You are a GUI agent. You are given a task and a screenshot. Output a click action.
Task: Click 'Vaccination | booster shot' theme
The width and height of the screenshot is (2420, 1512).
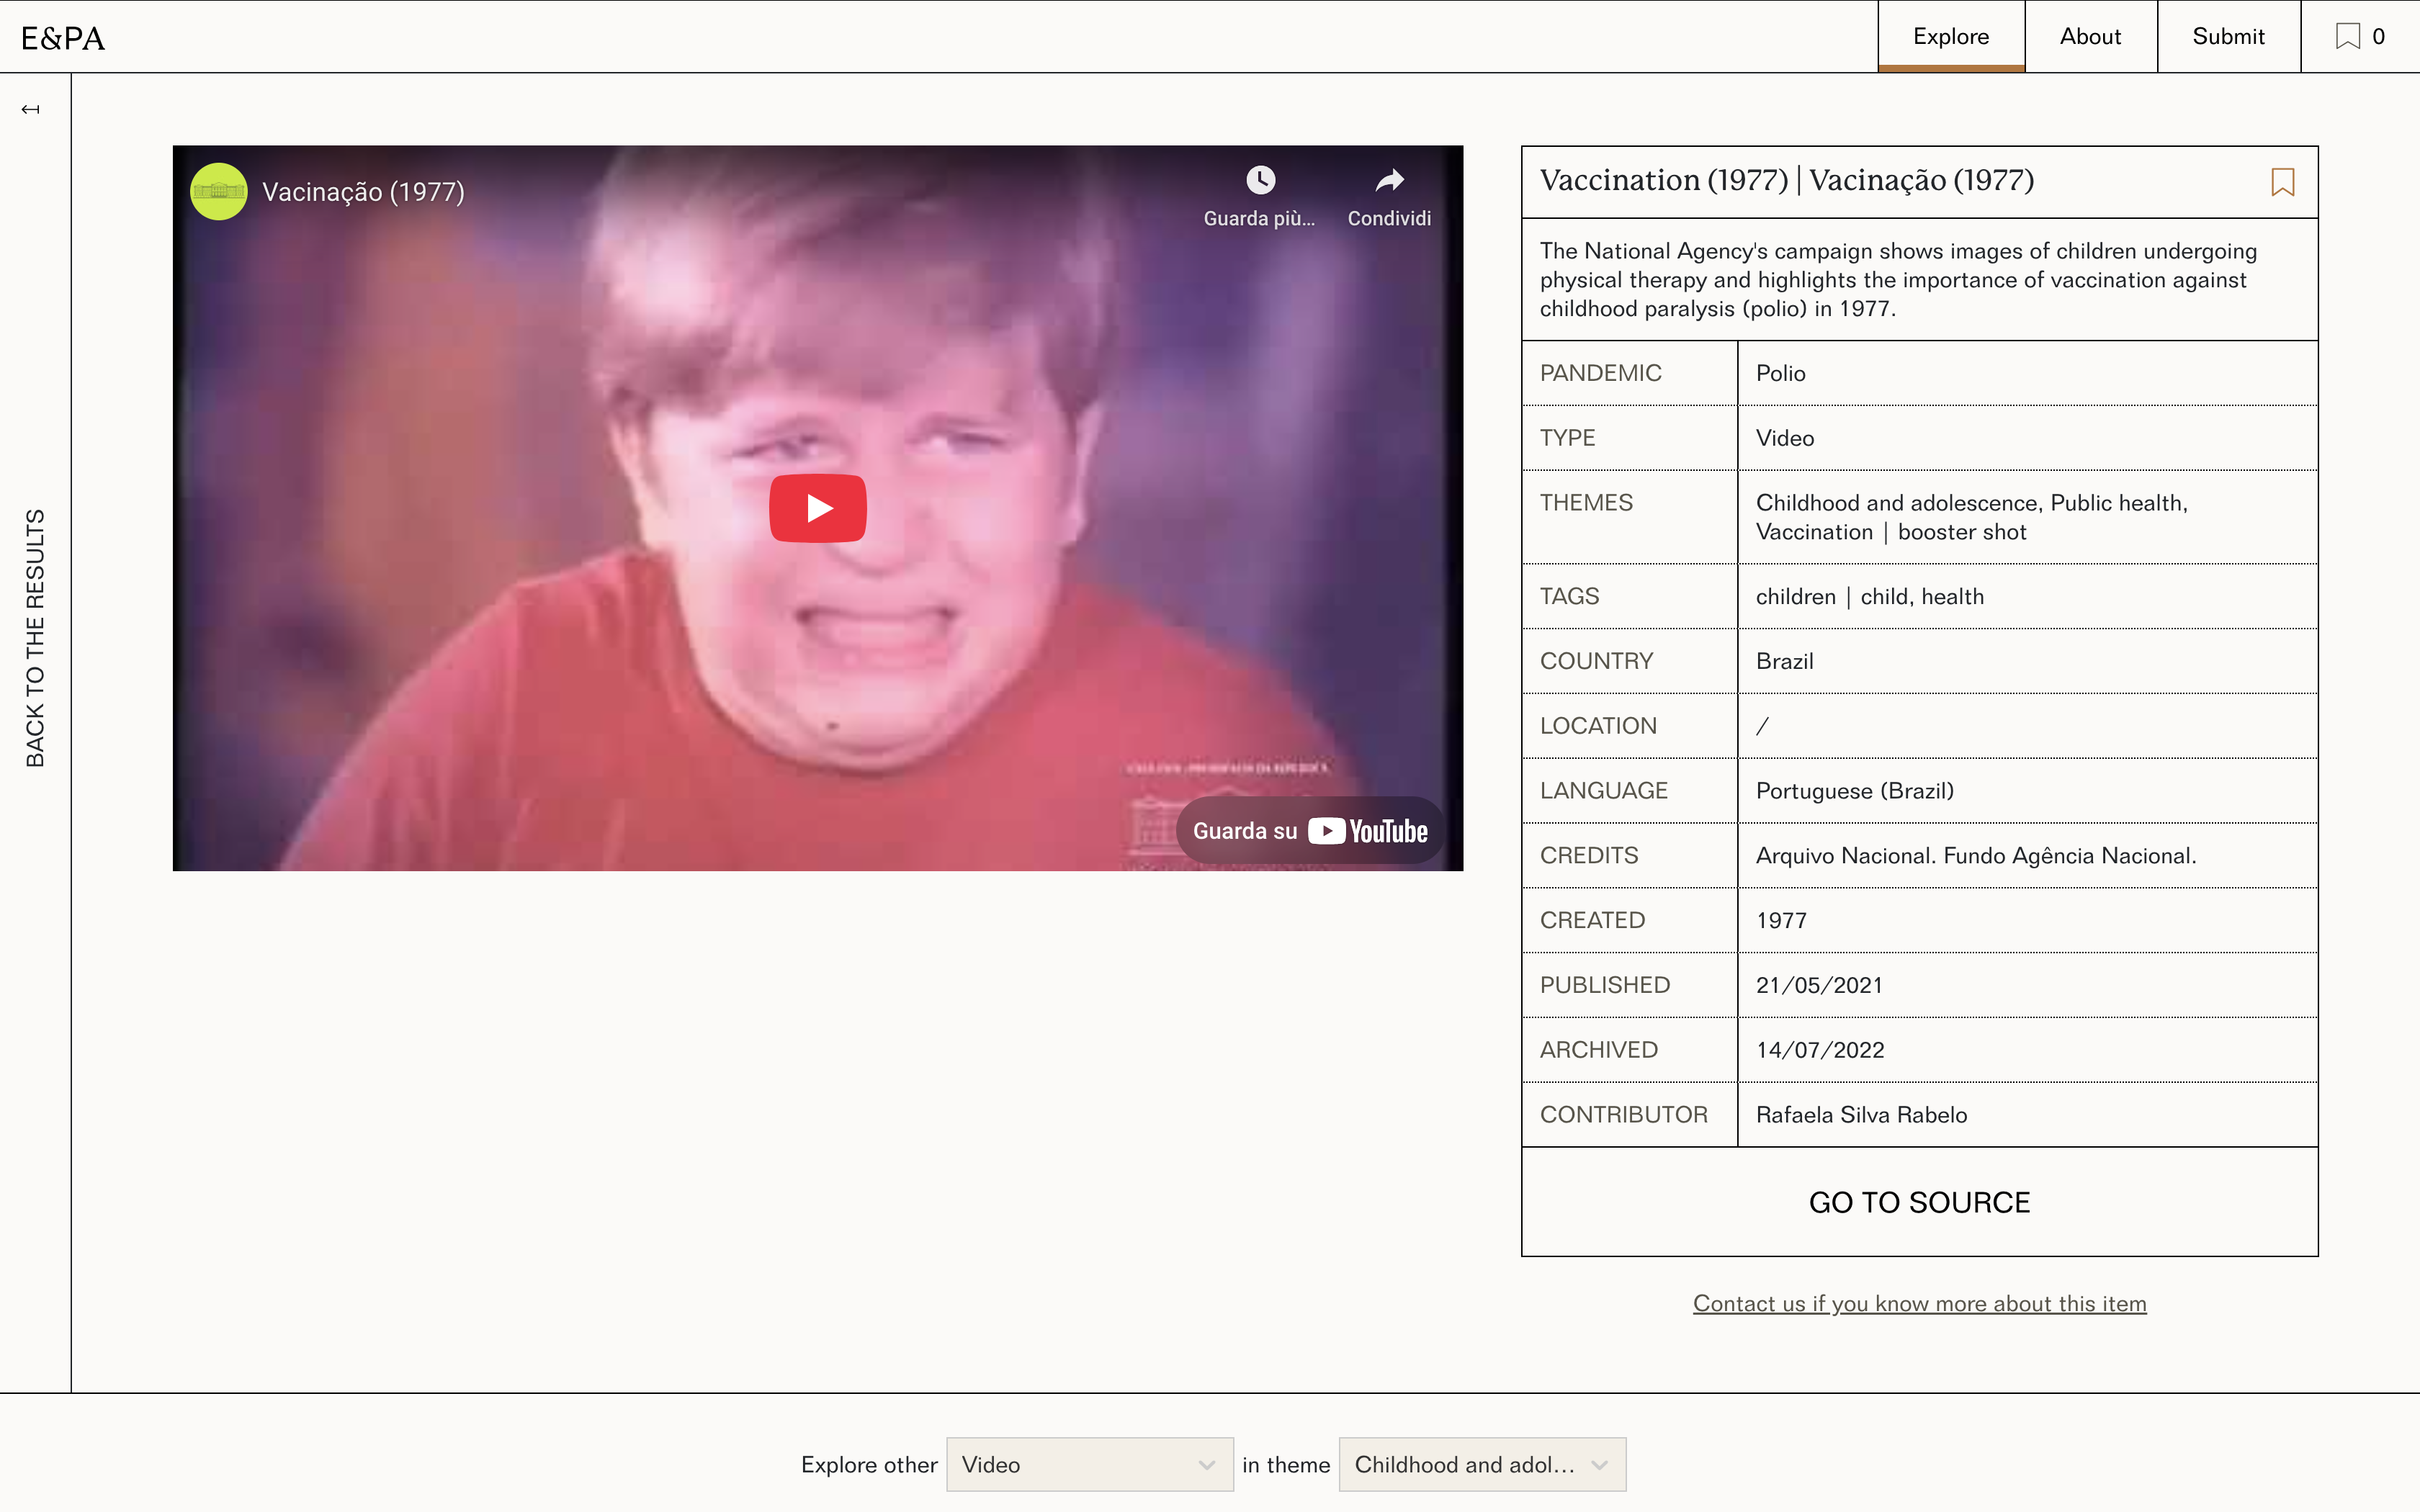pyautogui.click(x=1891, y=532)
